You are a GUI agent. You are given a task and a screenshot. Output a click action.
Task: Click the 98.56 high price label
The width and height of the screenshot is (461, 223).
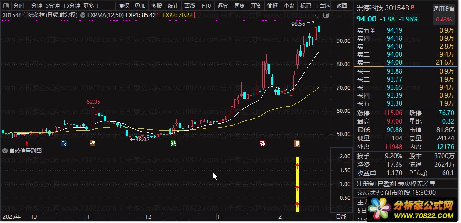(x=298, y=25)
